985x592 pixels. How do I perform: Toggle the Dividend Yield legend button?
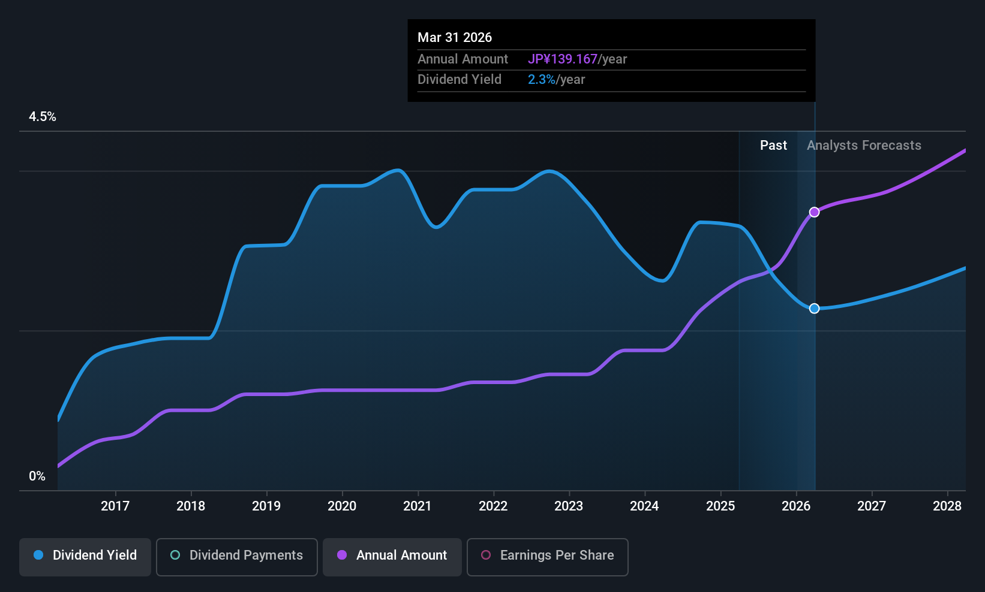[85, 557]
